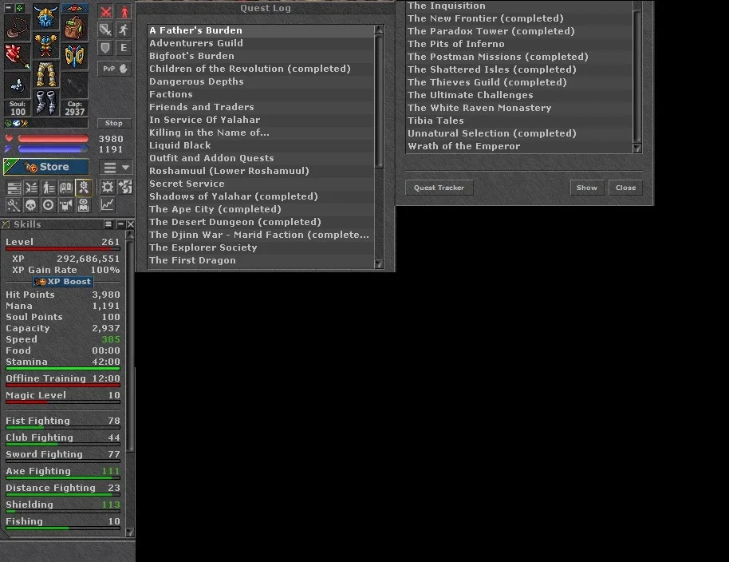Click the Stop button

[x=114, y=123]
